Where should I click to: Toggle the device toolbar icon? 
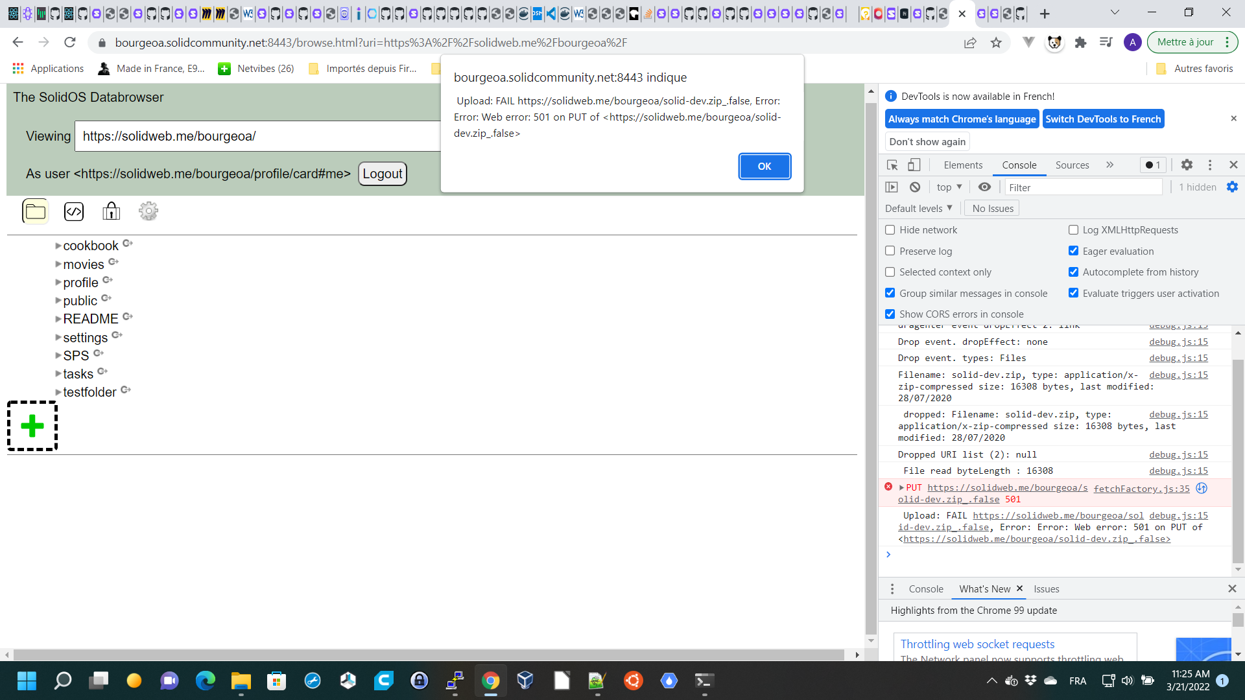pos(914,165)
